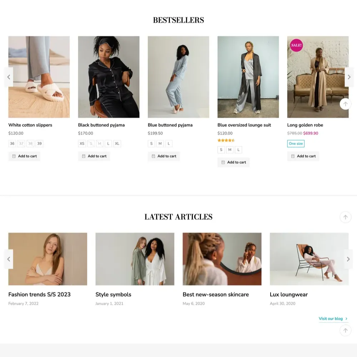
Task: Click star rating of Blue oversized lounge suit
Action: (226, 140)
